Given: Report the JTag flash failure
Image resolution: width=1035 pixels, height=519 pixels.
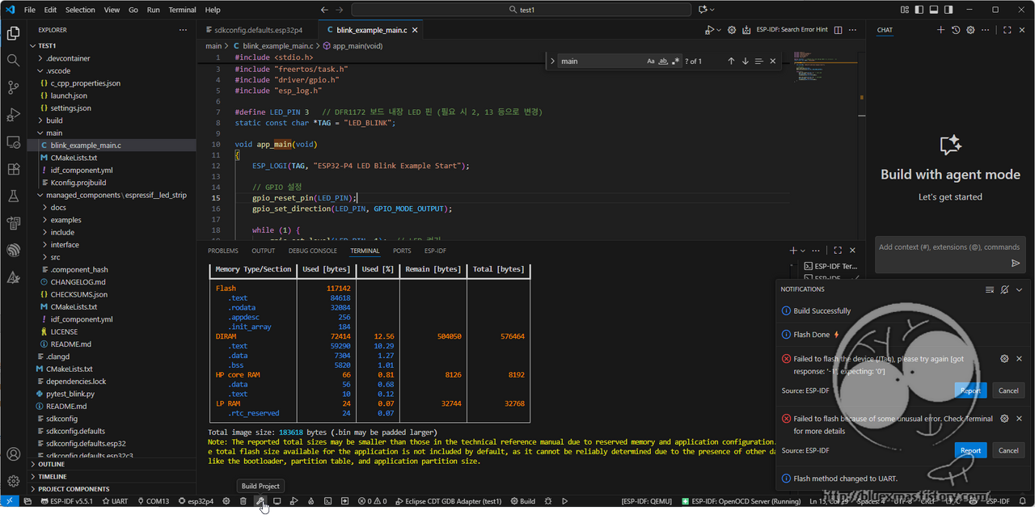Looking at the screenshot, I should point(970,390).
